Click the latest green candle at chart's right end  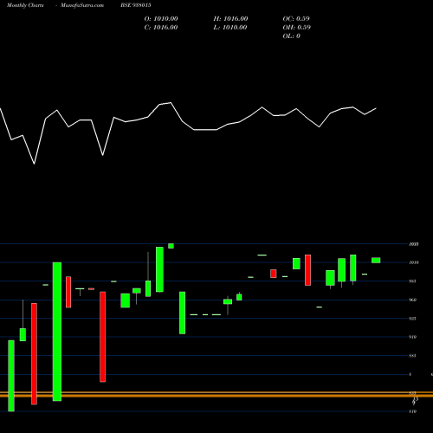(376, 261)
